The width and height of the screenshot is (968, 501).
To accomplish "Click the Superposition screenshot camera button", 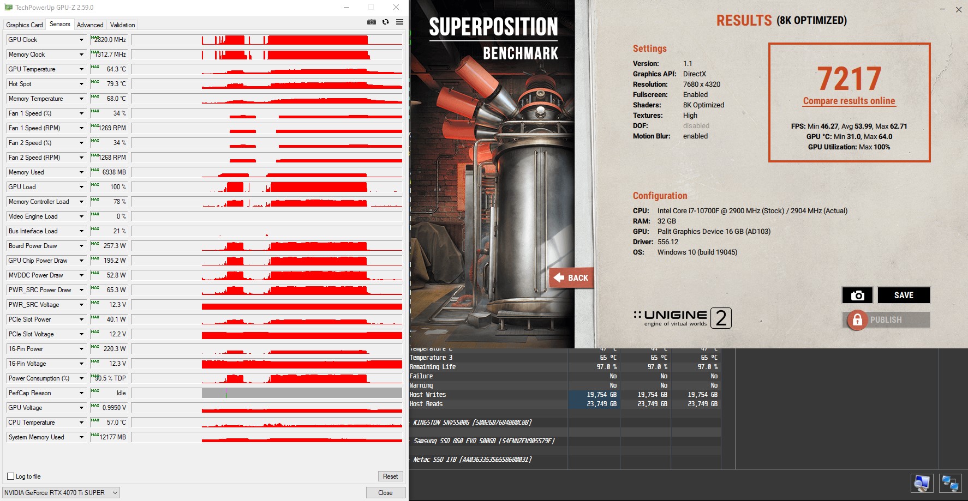I will [857, 295].
